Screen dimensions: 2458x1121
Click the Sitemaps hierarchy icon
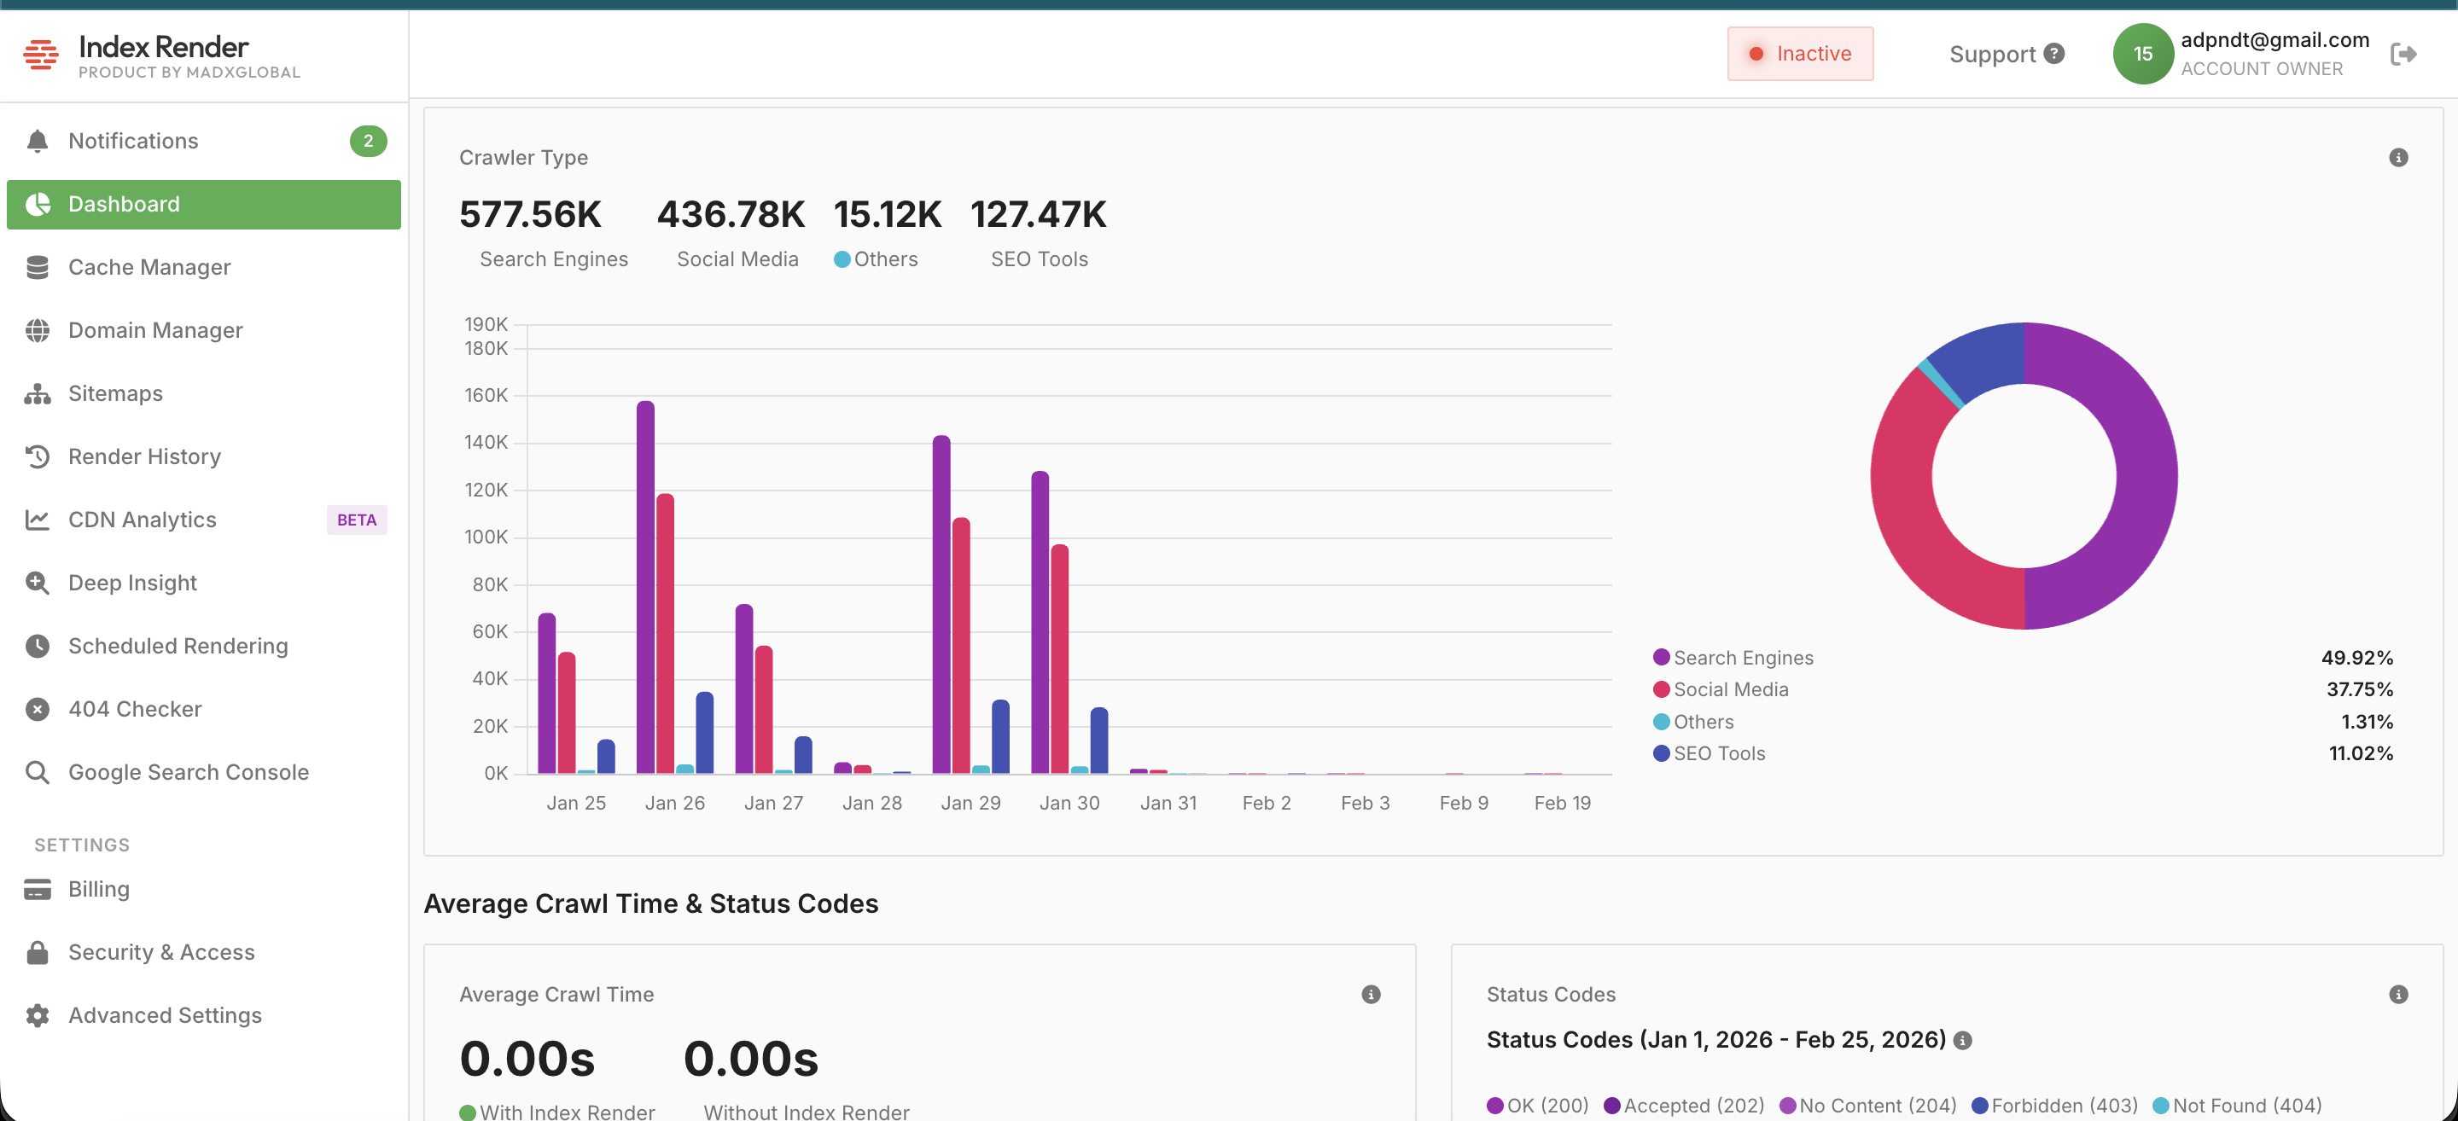pos(38,393)
